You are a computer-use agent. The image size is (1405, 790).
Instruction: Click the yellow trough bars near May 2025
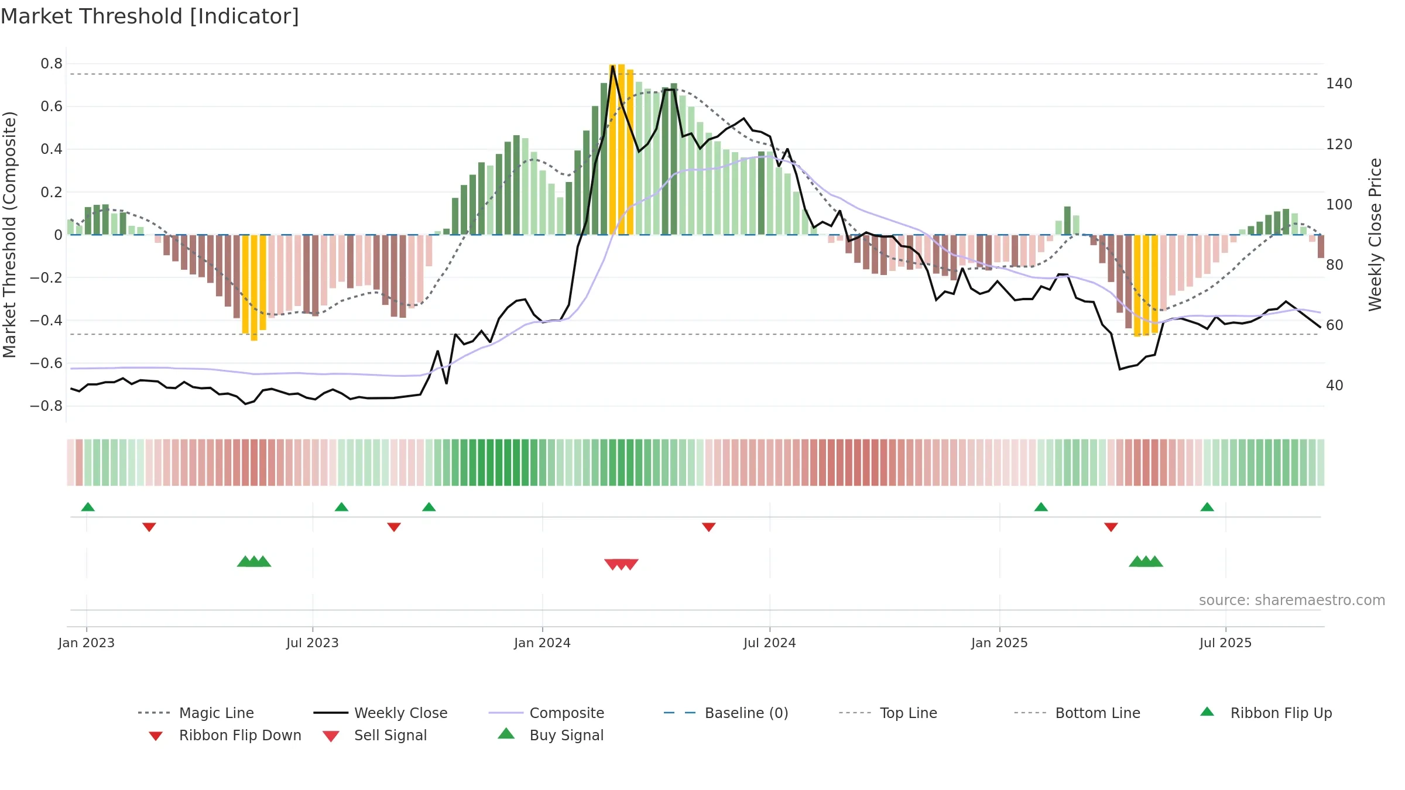(x=1146, y=286)
